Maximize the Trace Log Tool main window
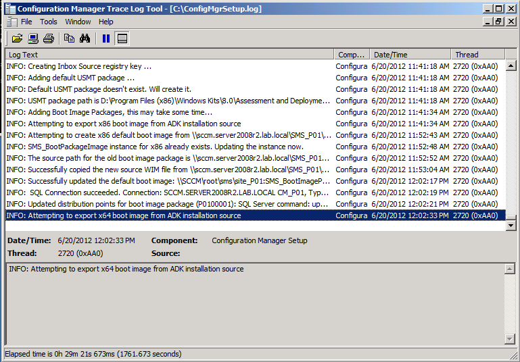The width and height of the screenshot is (520, 362). point(498,9)
